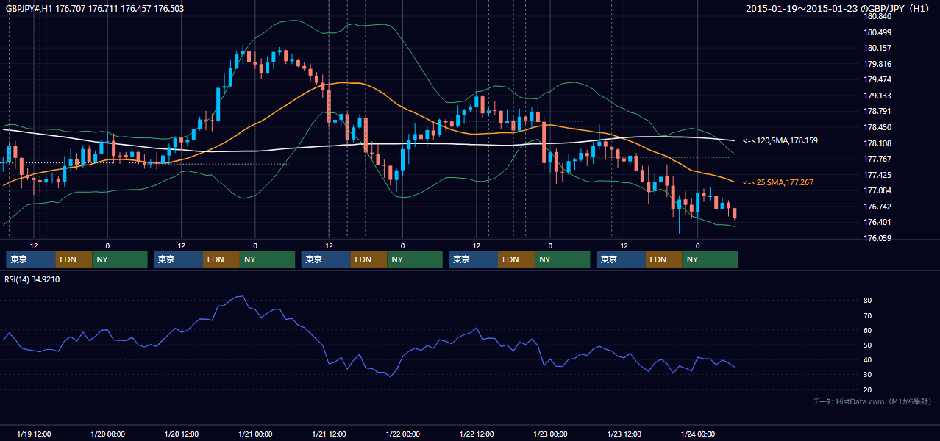Click the 178.108 price axis label
Viewport: 940px width, 441px height.
point(877,143)
